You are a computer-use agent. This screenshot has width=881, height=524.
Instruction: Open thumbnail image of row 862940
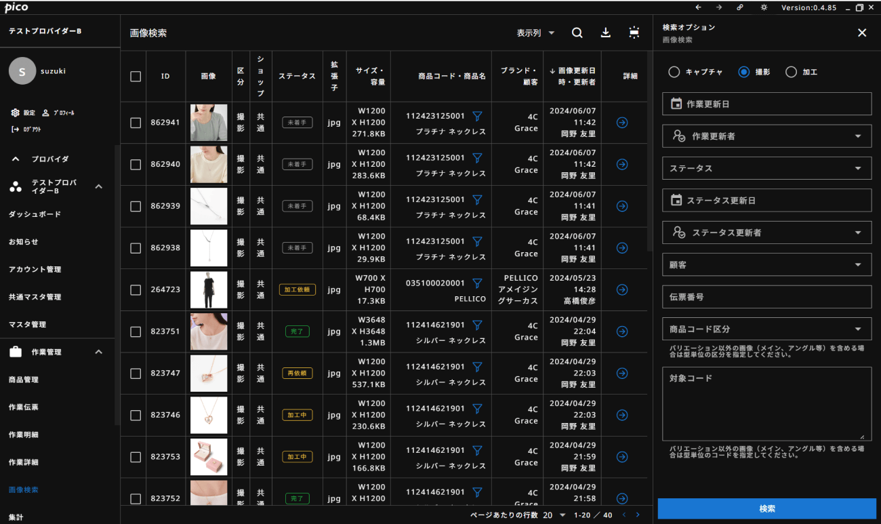pos(209,165)
